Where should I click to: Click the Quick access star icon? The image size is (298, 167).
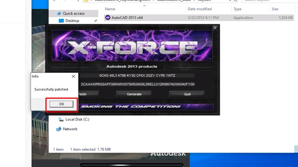(x=58, y=13)
